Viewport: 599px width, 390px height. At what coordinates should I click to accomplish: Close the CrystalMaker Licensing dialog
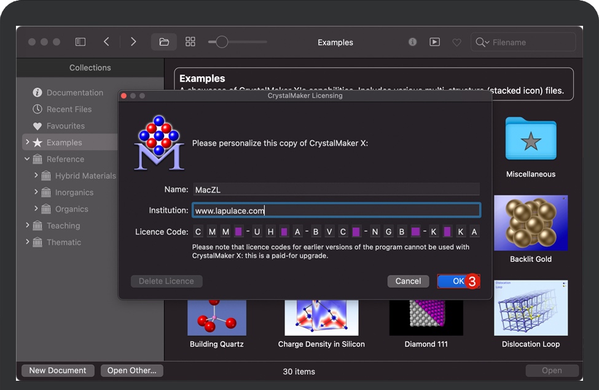click(x=123, y=95)
